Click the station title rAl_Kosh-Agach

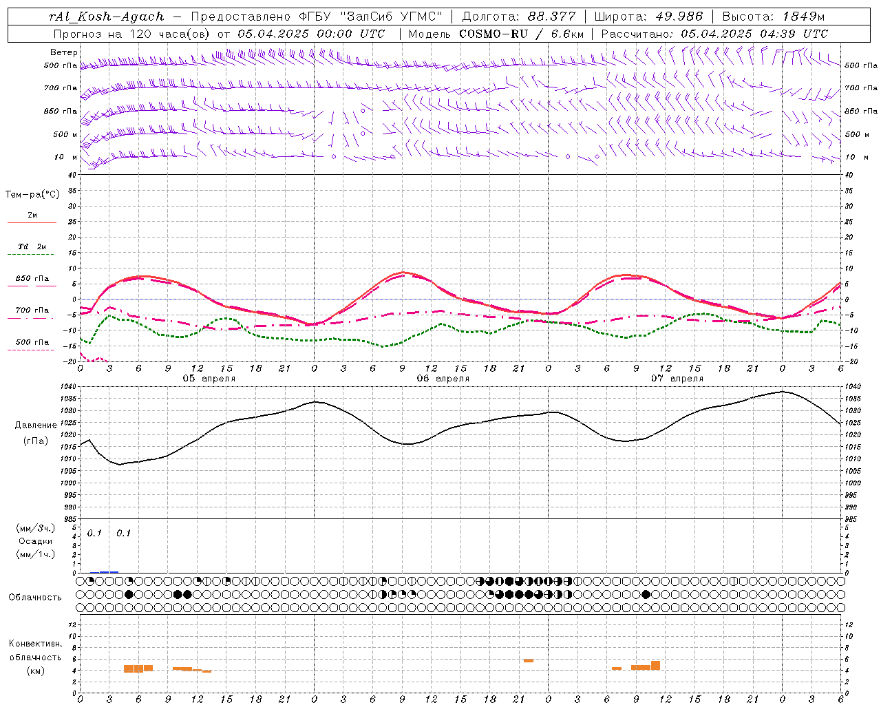pos(107,17)
